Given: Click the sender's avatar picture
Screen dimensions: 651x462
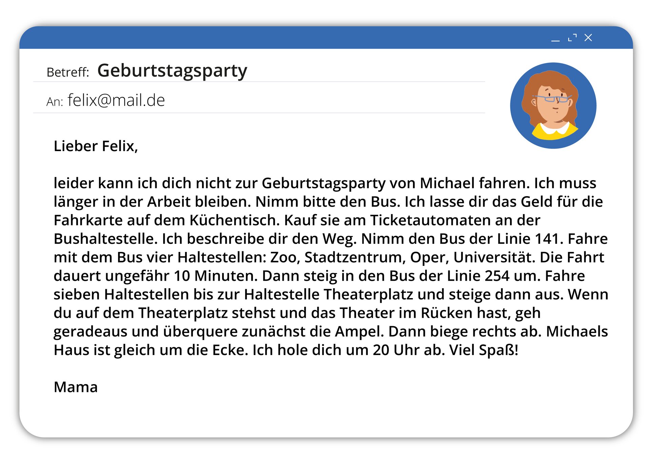Looking at the screenshot, I should pyautogui.click(x=553, y=105).
